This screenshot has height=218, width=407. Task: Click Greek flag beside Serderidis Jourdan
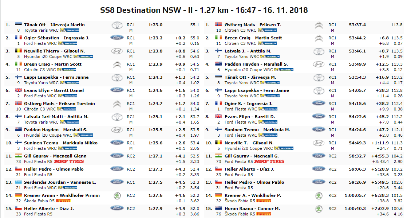tap(18, 182)
